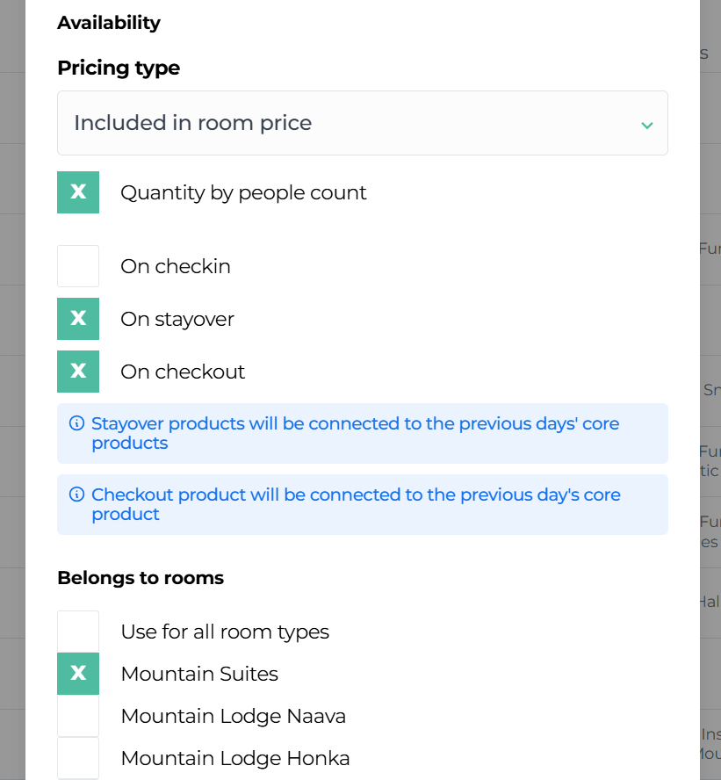This screenshot has width=721, height=780.
Task: Click the 'Use for all room types' label text
Action: (x=225, y=632)
